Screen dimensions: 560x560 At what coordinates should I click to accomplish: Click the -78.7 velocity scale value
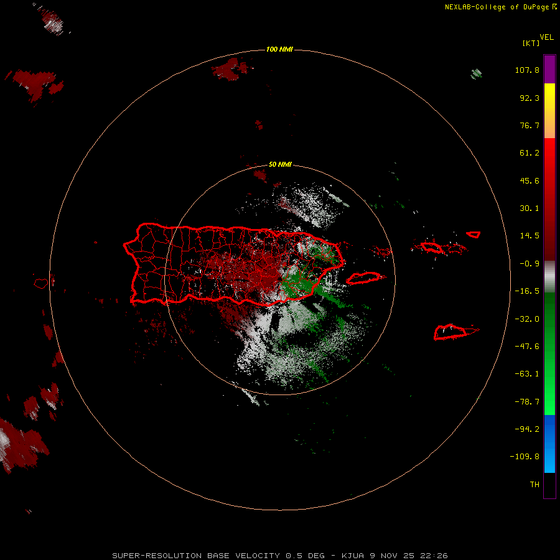[x=527, y=402]
